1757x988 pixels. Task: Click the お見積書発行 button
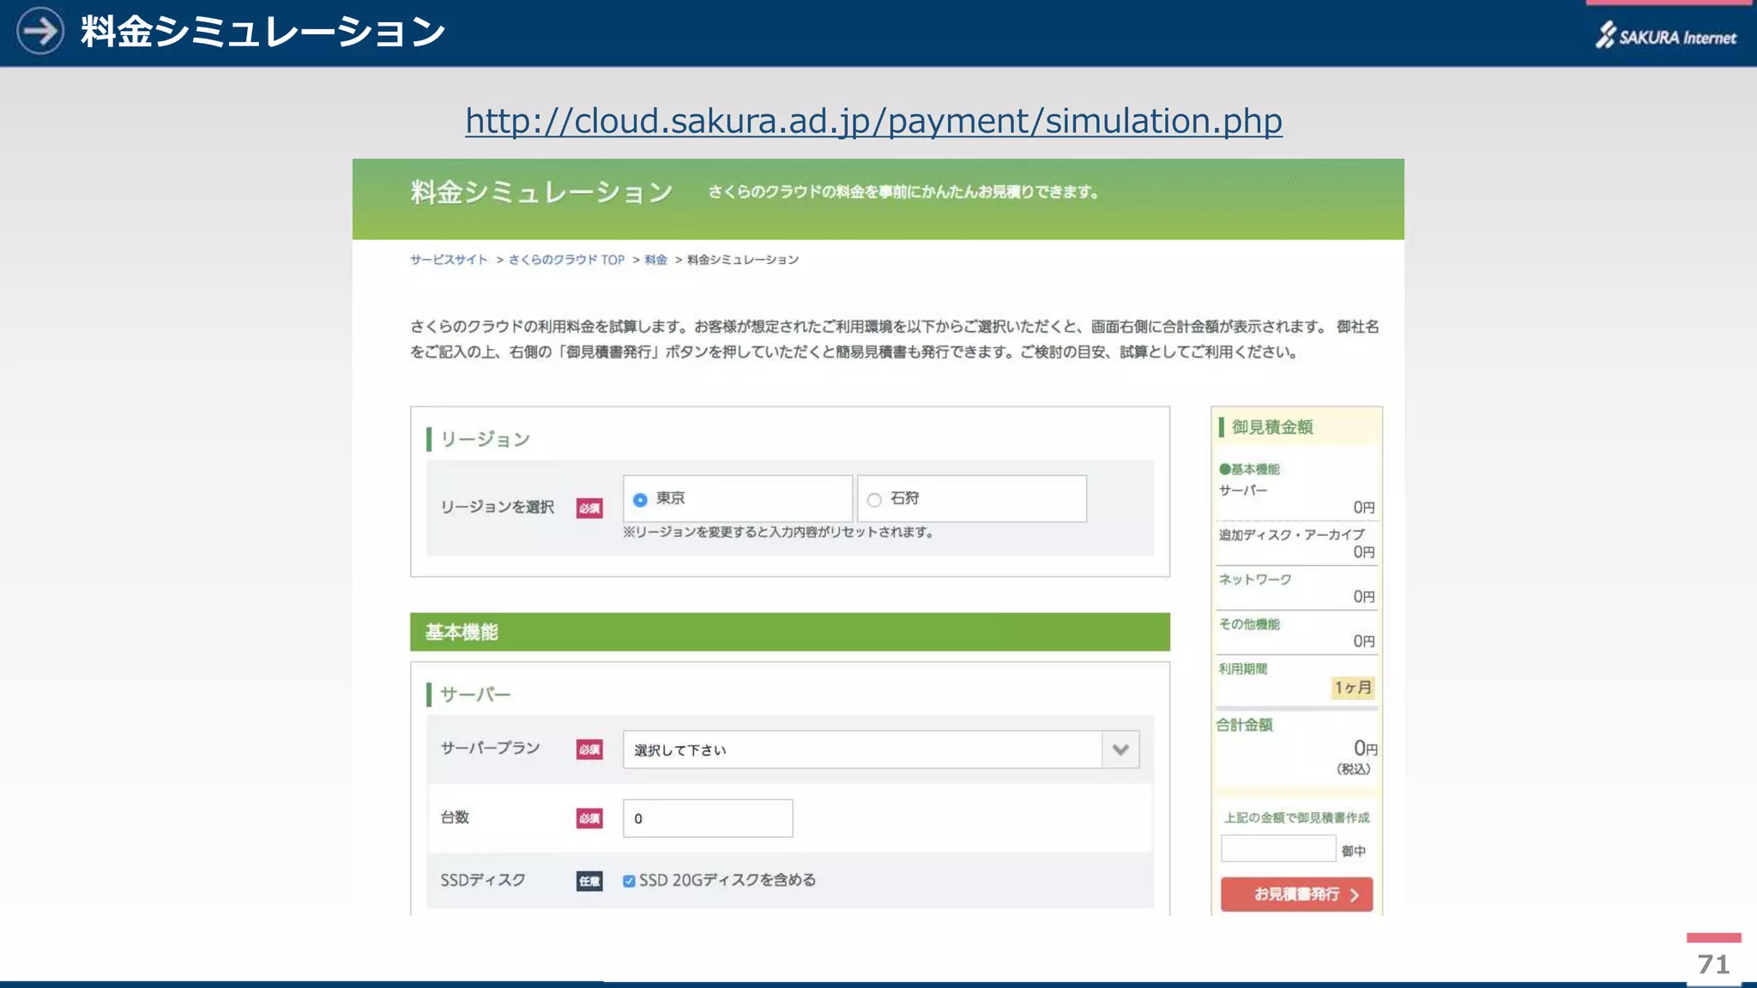click(1296, 894)
